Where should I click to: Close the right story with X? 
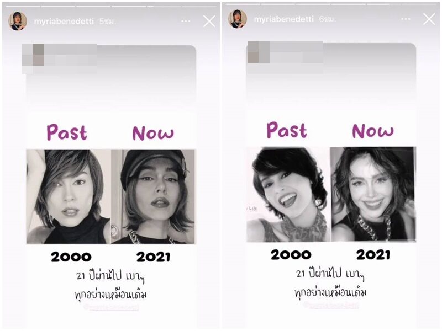click(429, 19)
